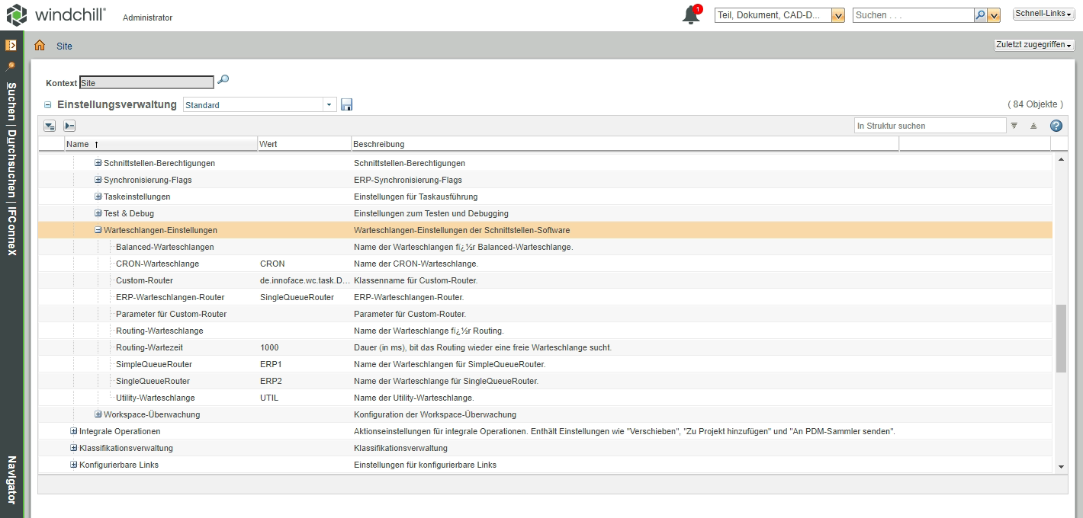Click the find-next arrow in structure search
This screenshot has height=518, width=1083.
click(x=1014, y=126)
